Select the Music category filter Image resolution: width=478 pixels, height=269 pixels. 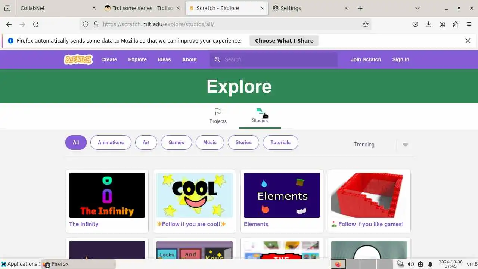210,142
